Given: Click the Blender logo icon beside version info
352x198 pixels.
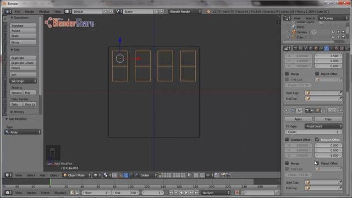Looking at the screenshot, I should (208, 12).
